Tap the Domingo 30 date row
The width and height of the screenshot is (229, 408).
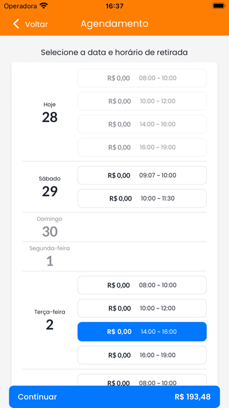coord(114,227)
